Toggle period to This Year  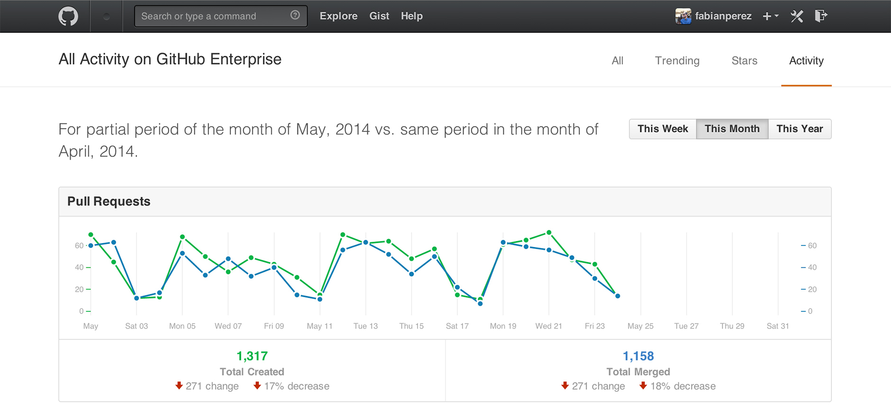(800, 129)
